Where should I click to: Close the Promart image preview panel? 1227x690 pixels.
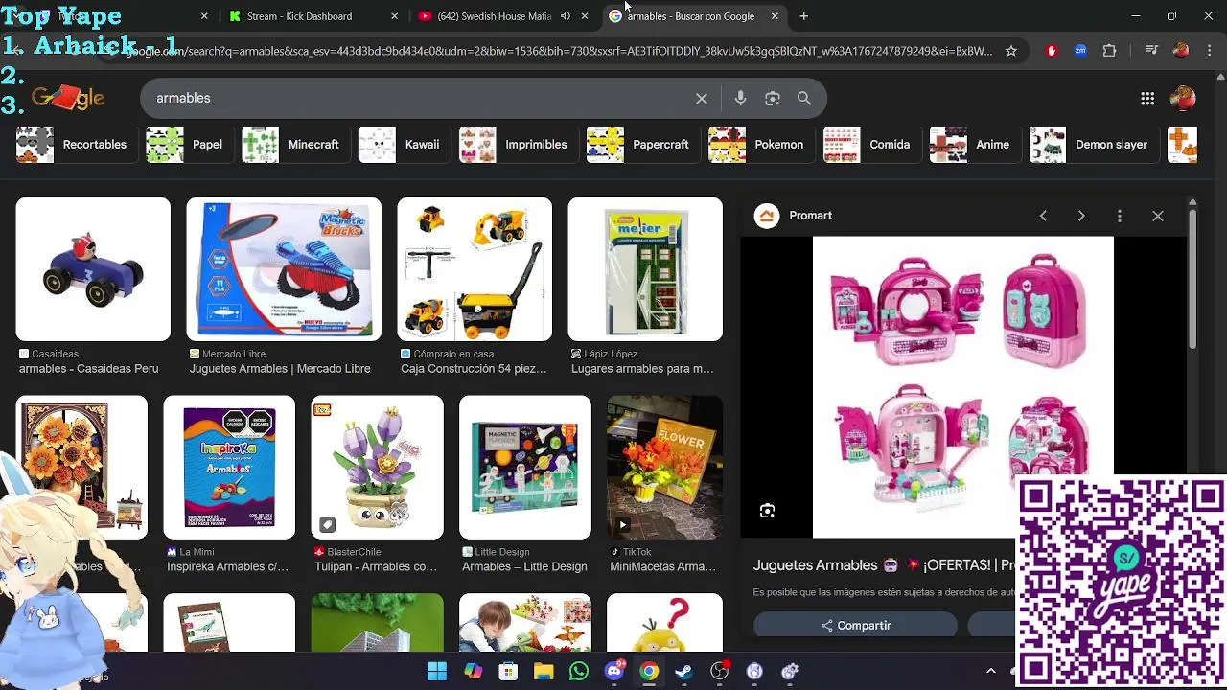[x=1158, y=216]
